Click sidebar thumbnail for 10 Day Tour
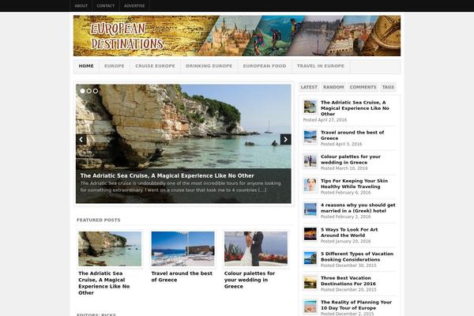 [x=310, y=307]
